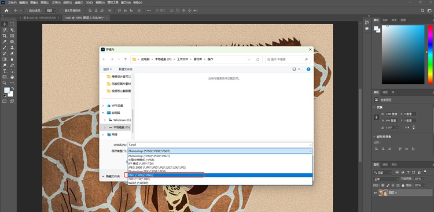Viewport: 434px width, 212px height.
Task: Click the rainbow hue slider in Color panel
Action: coord(431,54)
